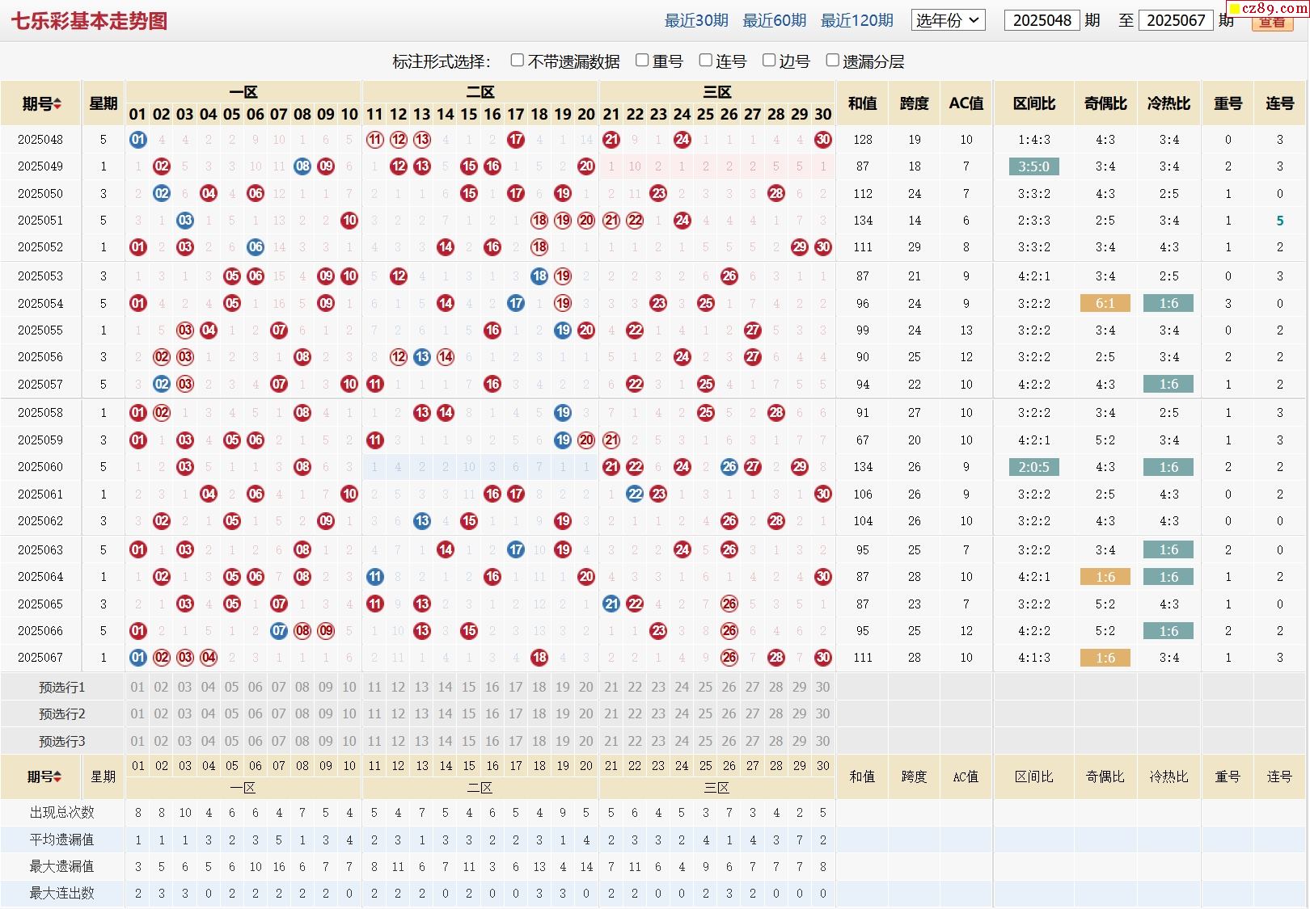
Task: Click 平均遗漏值 statistics row label
Action: coord(62,840)
